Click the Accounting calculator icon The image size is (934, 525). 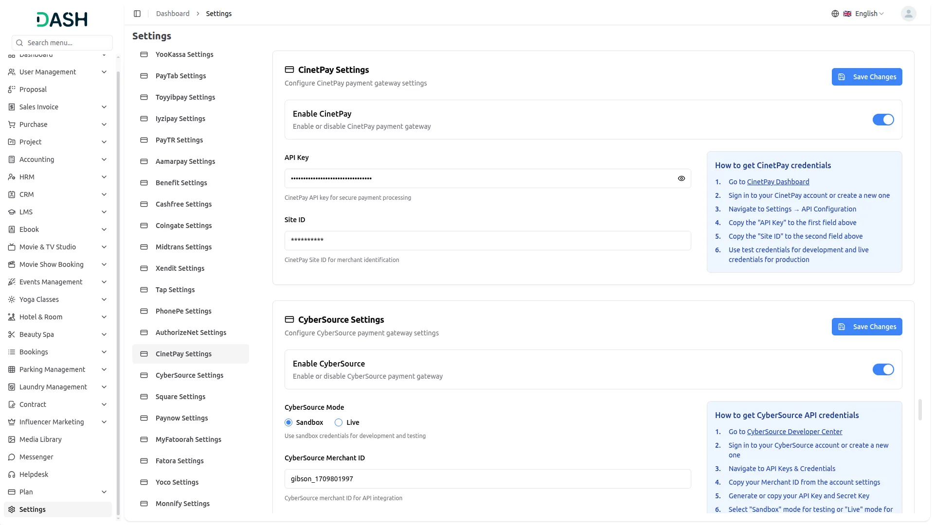[x=12, y=159]
